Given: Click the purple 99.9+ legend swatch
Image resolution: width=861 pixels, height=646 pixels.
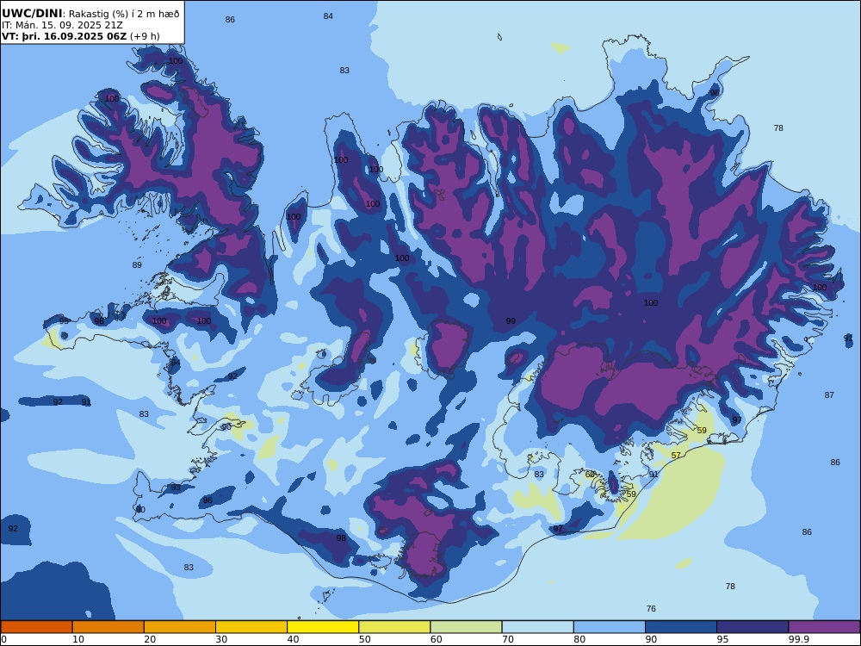Looking at the screenshot, I should pyautogui.click(x=824, y=627).
